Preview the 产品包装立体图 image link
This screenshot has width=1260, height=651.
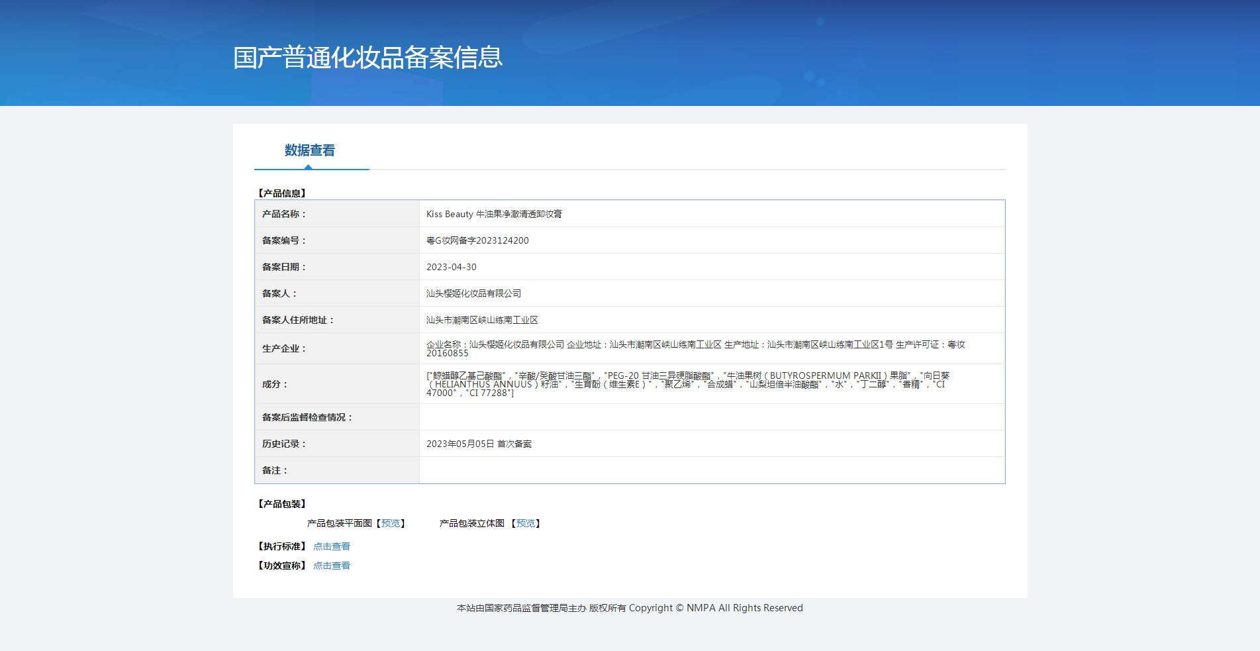526,523
